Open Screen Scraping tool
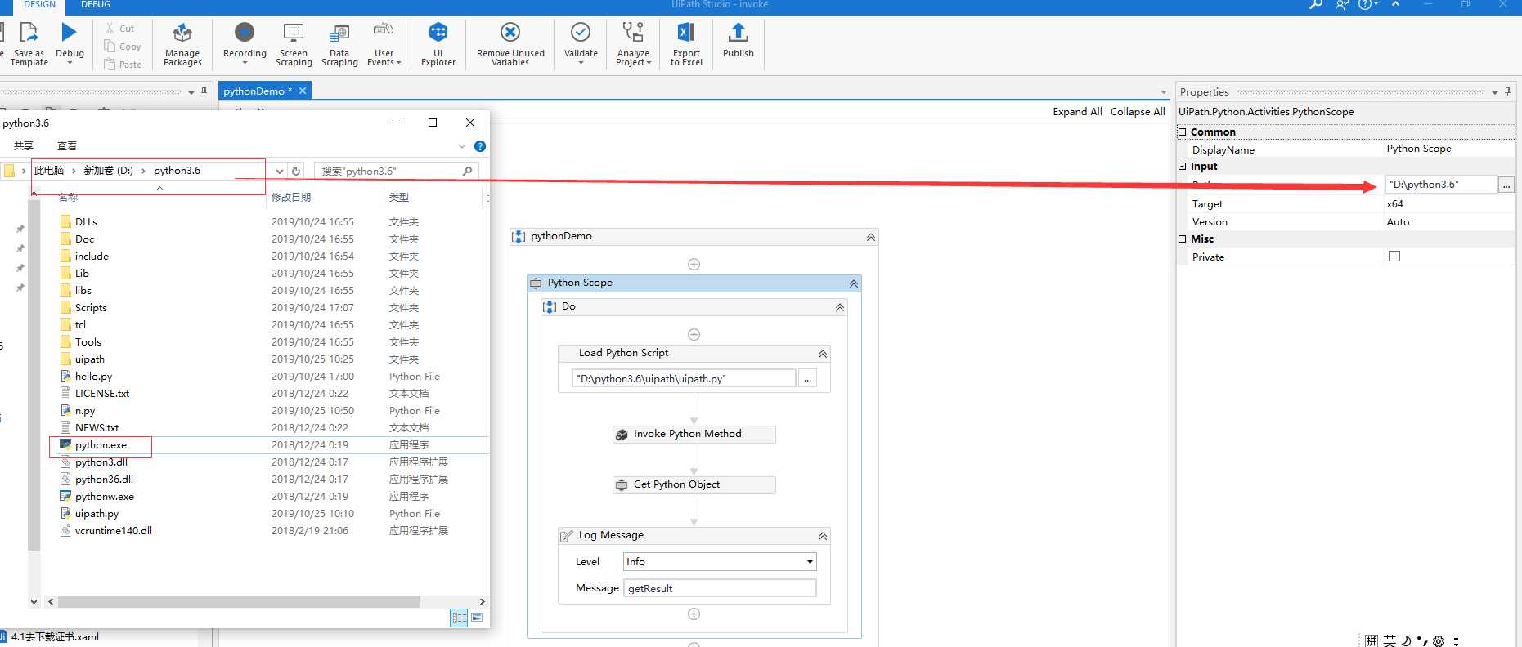Image resolution: width=1522 pixels, height=647 pixels. tap(294, 45)
